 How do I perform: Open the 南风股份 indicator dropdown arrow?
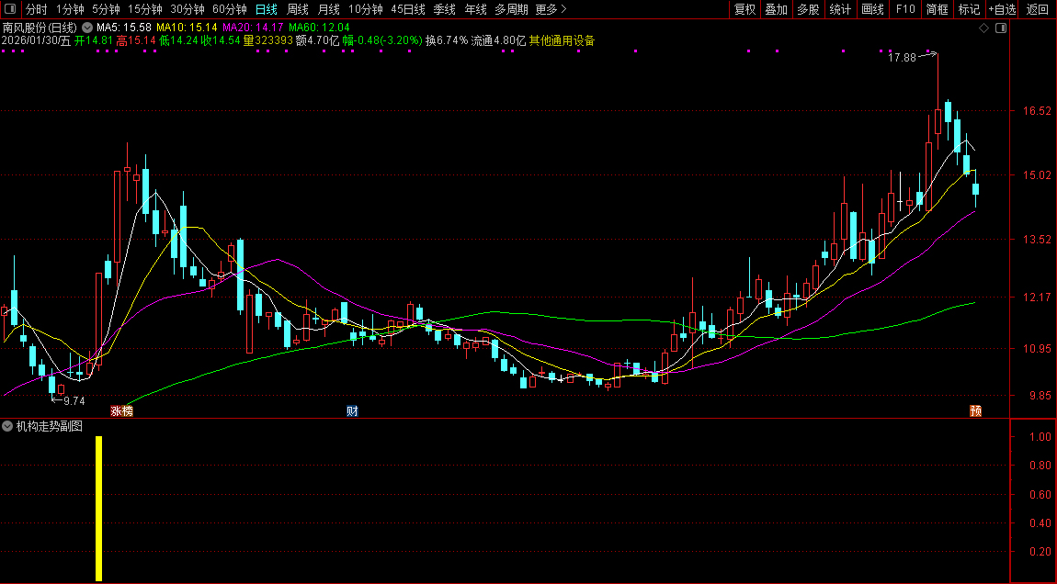tap(87, 28)
